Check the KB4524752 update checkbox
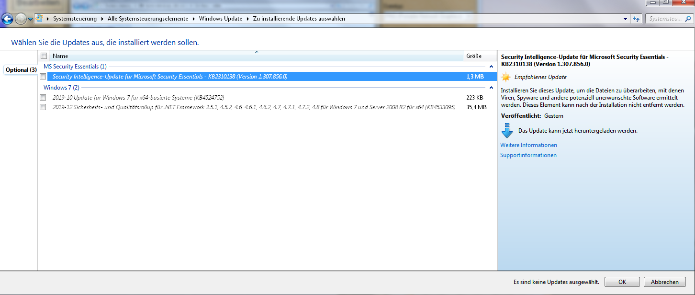This screenshot has width=695, height=295. [43, 97]
